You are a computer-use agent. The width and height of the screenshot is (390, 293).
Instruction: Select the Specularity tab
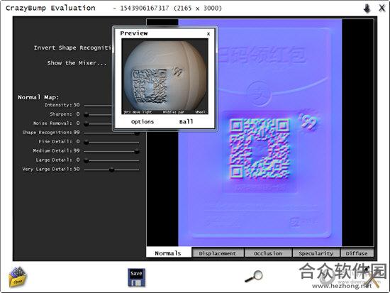[316, 253]
